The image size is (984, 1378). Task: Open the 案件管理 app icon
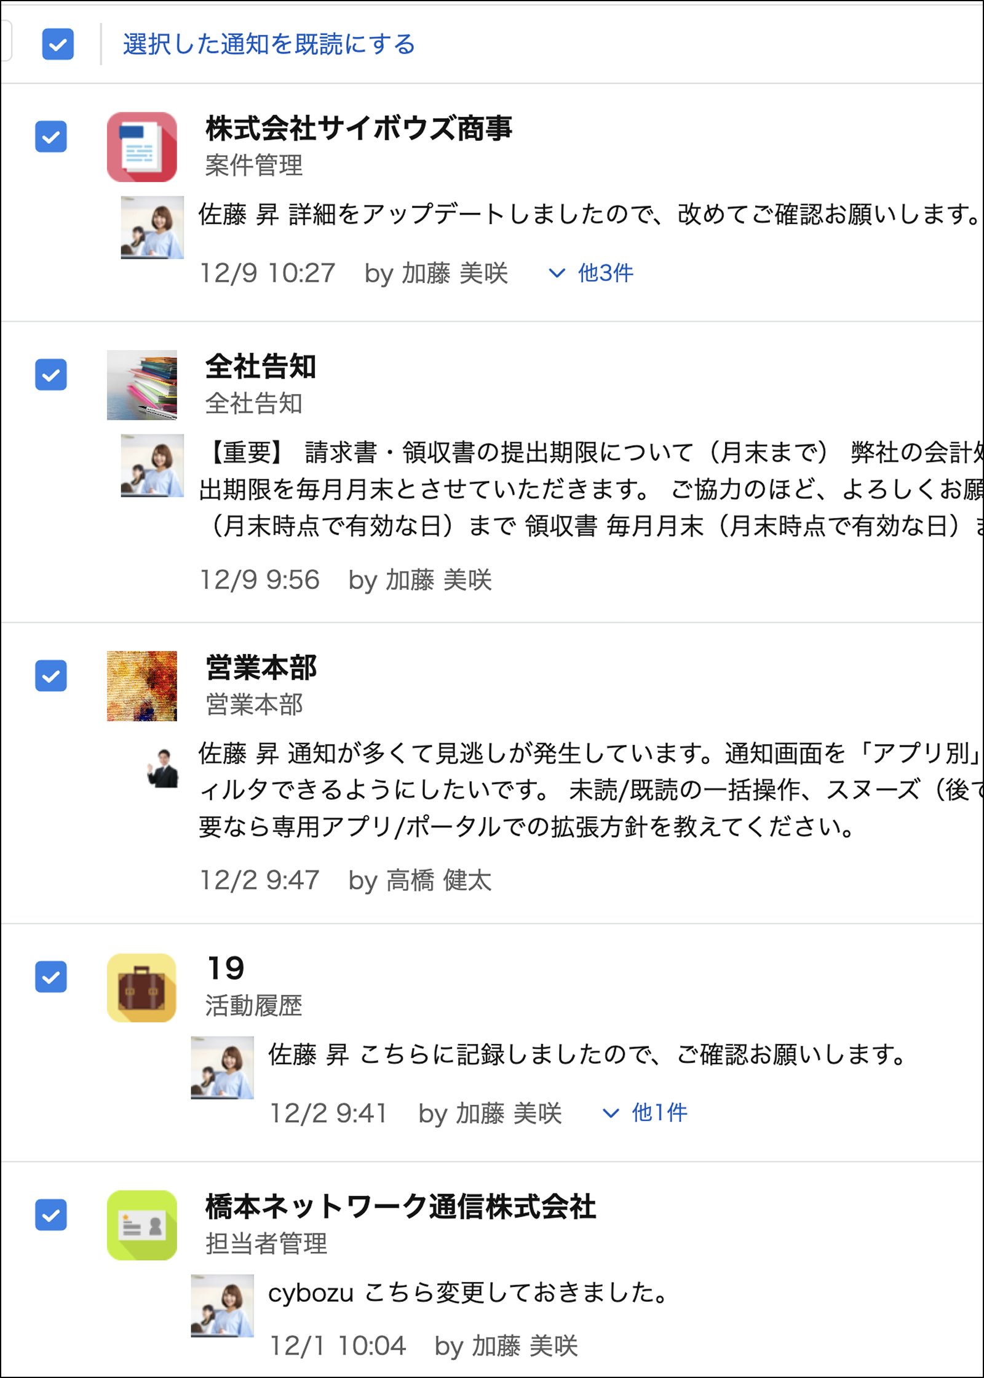(x=141, y=147)
